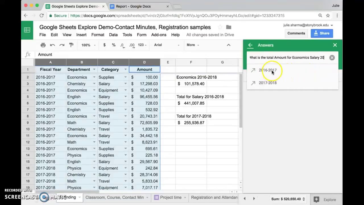This screenshot has height=205, width=364.
Task: Clear the question text field
Action: click(332, 58)
